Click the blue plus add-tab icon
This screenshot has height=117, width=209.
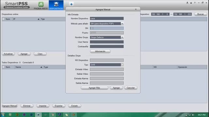click(x=72, y=4)
